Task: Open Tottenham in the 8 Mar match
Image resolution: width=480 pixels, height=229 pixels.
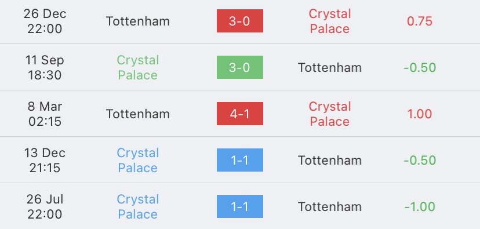Action: click(138, 114)
